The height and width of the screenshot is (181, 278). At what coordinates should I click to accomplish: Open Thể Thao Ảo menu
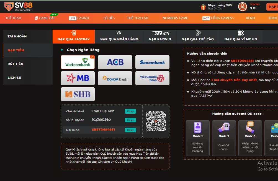tap(138, 18)
